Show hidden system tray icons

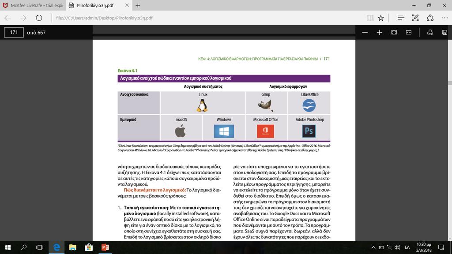point(373,247)
